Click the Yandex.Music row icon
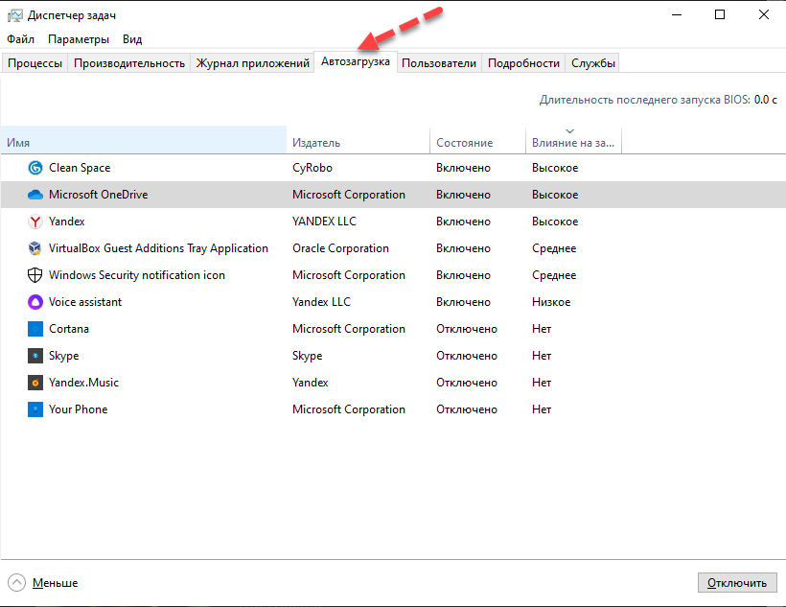The width and height of the screenshot is (786, 607). click(x=35, y=383)
